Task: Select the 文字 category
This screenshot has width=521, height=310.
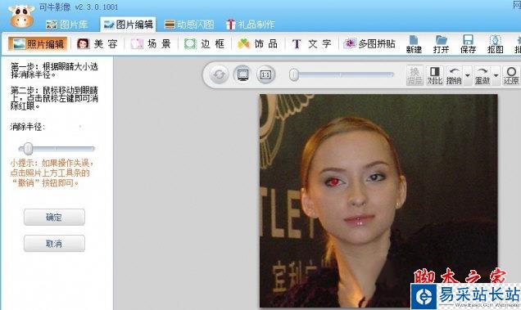Action: [x=311, y=44]
